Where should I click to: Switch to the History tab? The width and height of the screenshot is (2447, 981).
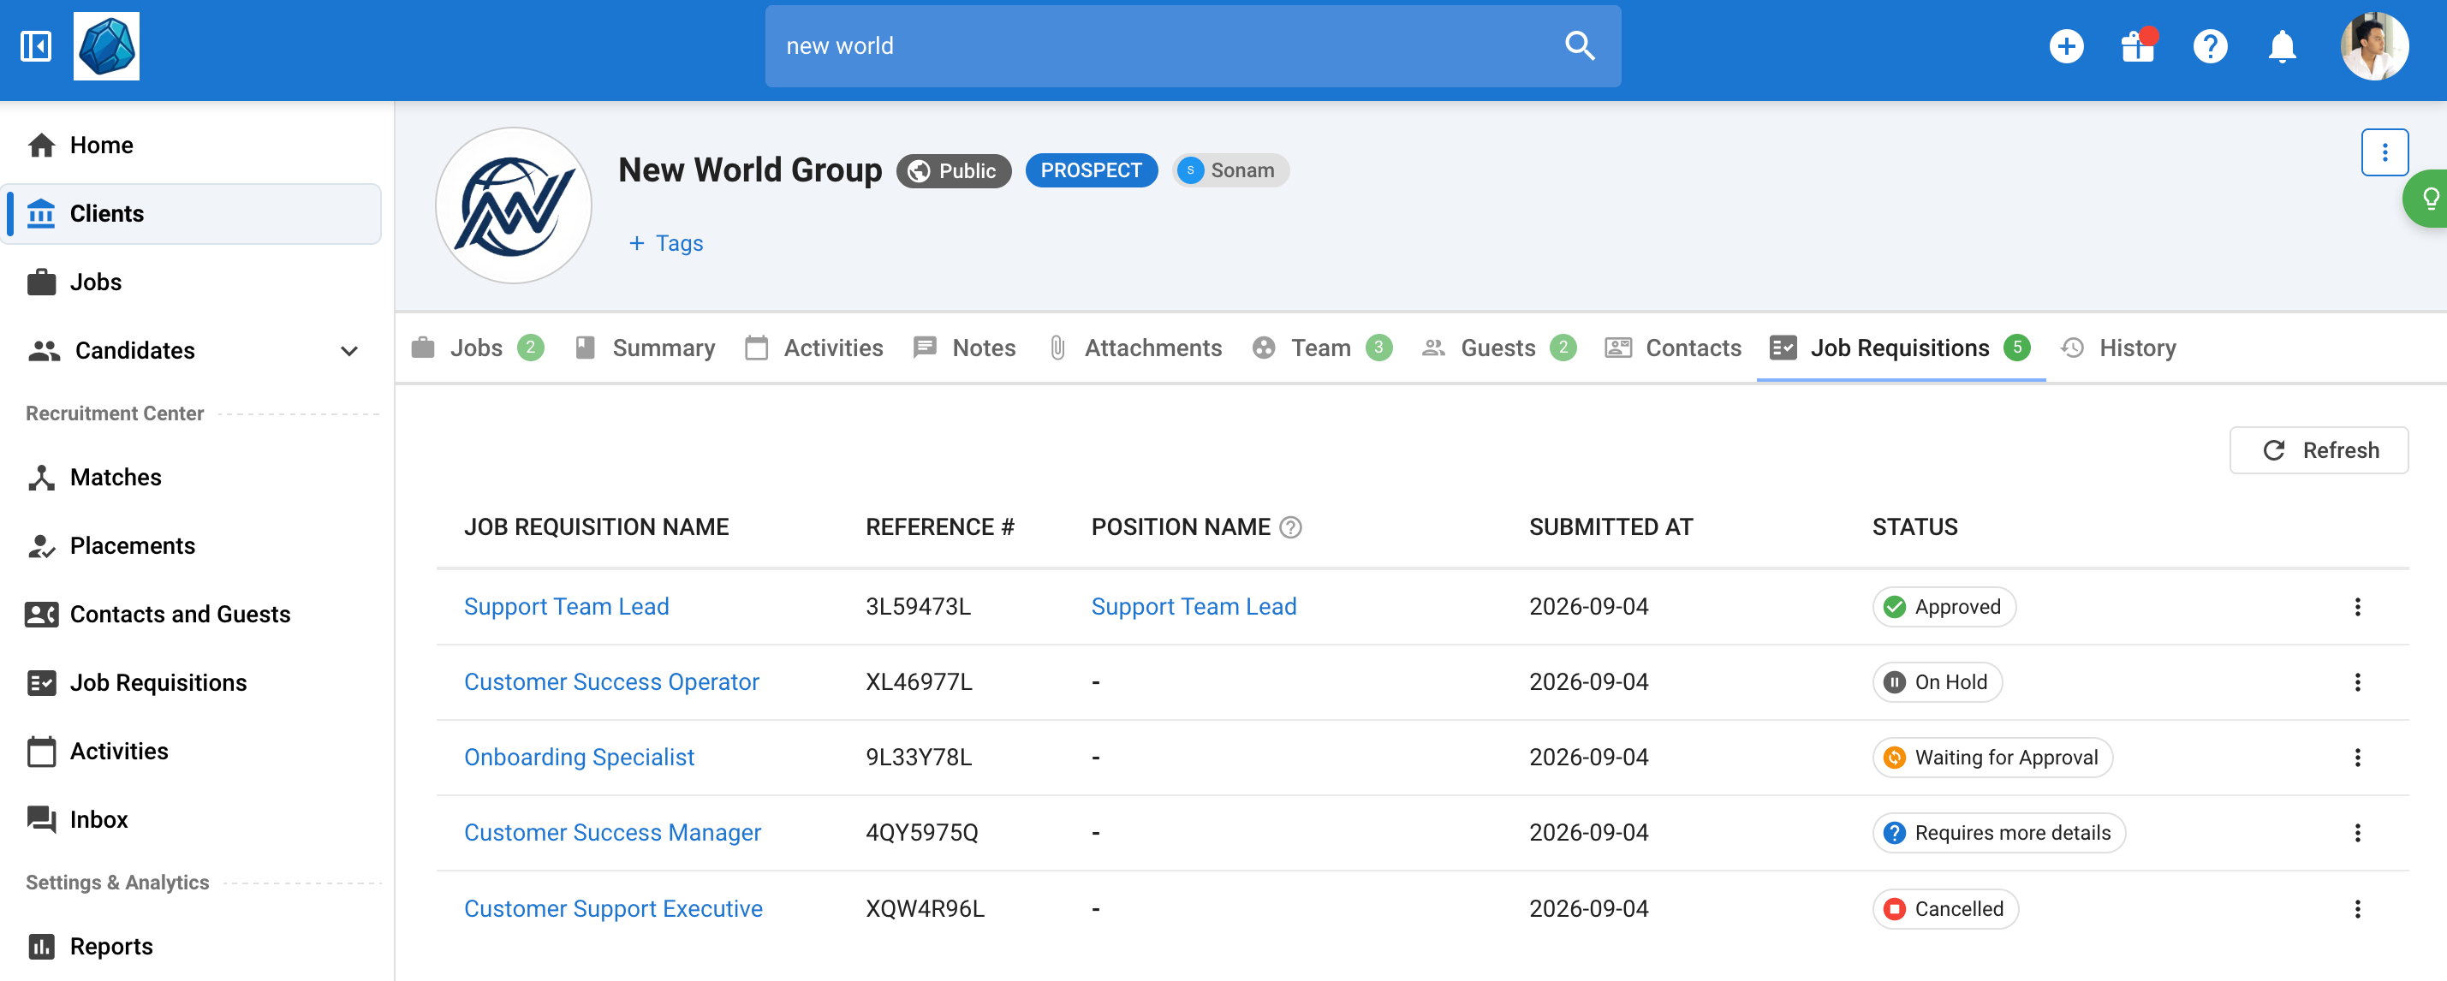click(x=2119, y=348)
